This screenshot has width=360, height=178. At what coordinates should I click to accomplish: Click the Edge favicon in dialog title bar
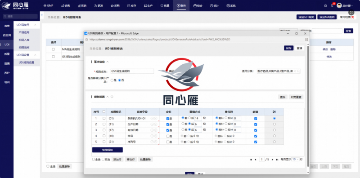pos(86,34)
